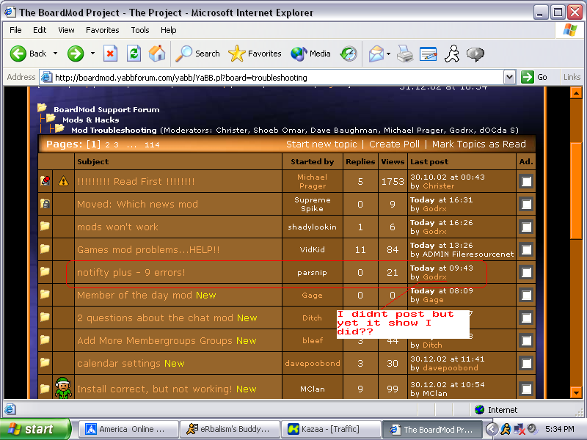This screenshot has height=440, width=587.
Task: Open the History clock icon
Action: (349, 54)
